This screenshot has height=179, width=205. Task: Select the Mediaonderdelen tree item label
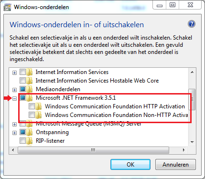click(58, 89)
